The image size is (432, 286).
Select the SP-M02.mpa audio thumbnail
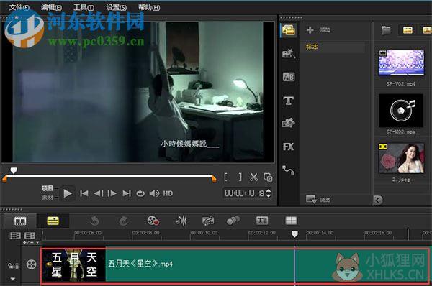click(x=401, y=110)
